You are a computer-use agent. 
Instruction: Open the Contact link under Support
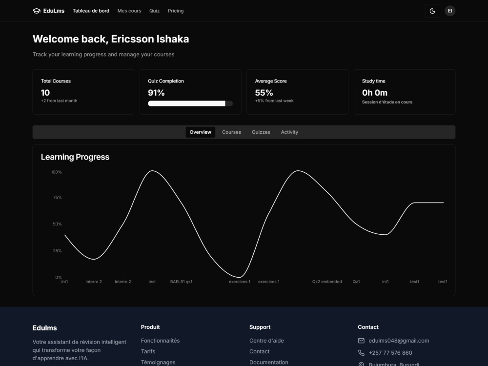pyautogui.click(x=259, y=352)
